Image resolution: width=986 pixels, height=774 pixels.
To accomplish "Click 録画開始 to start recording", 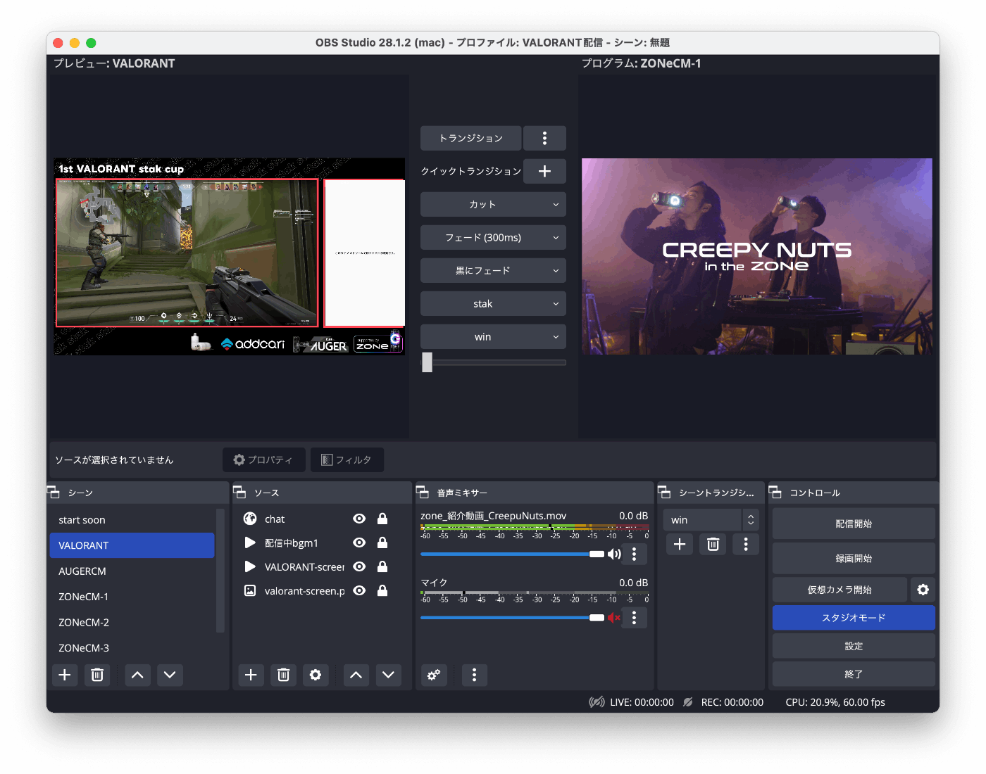I will [854, 558].
